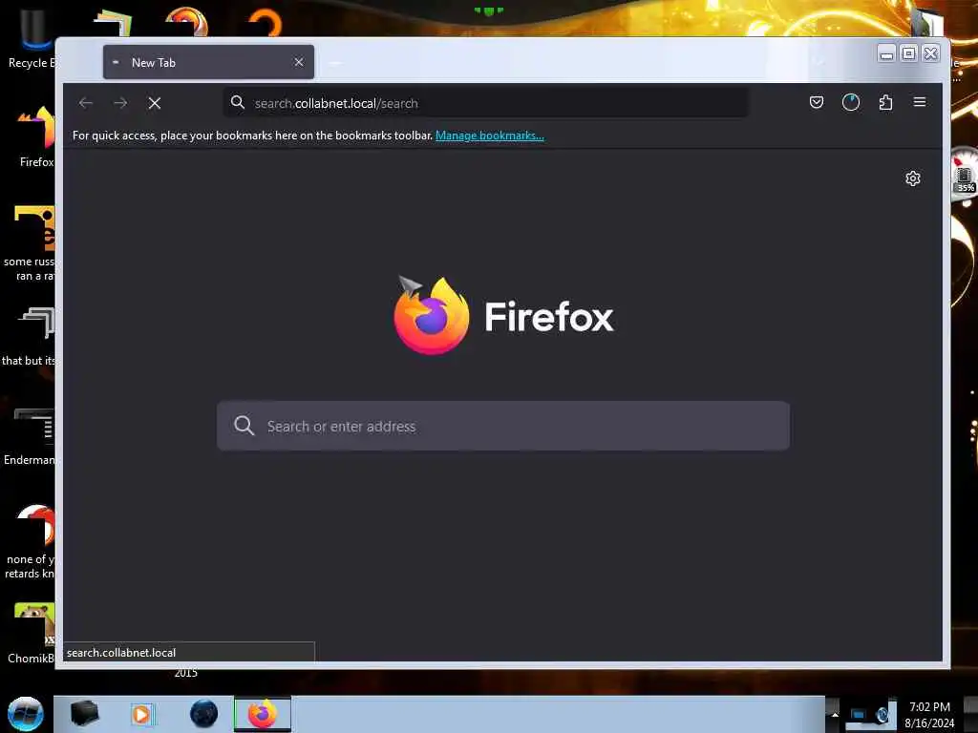Go forward with the forward arrow

point(120,103)
